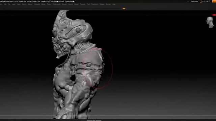
Task: Open the Light menu
Action: coord(19,4)
